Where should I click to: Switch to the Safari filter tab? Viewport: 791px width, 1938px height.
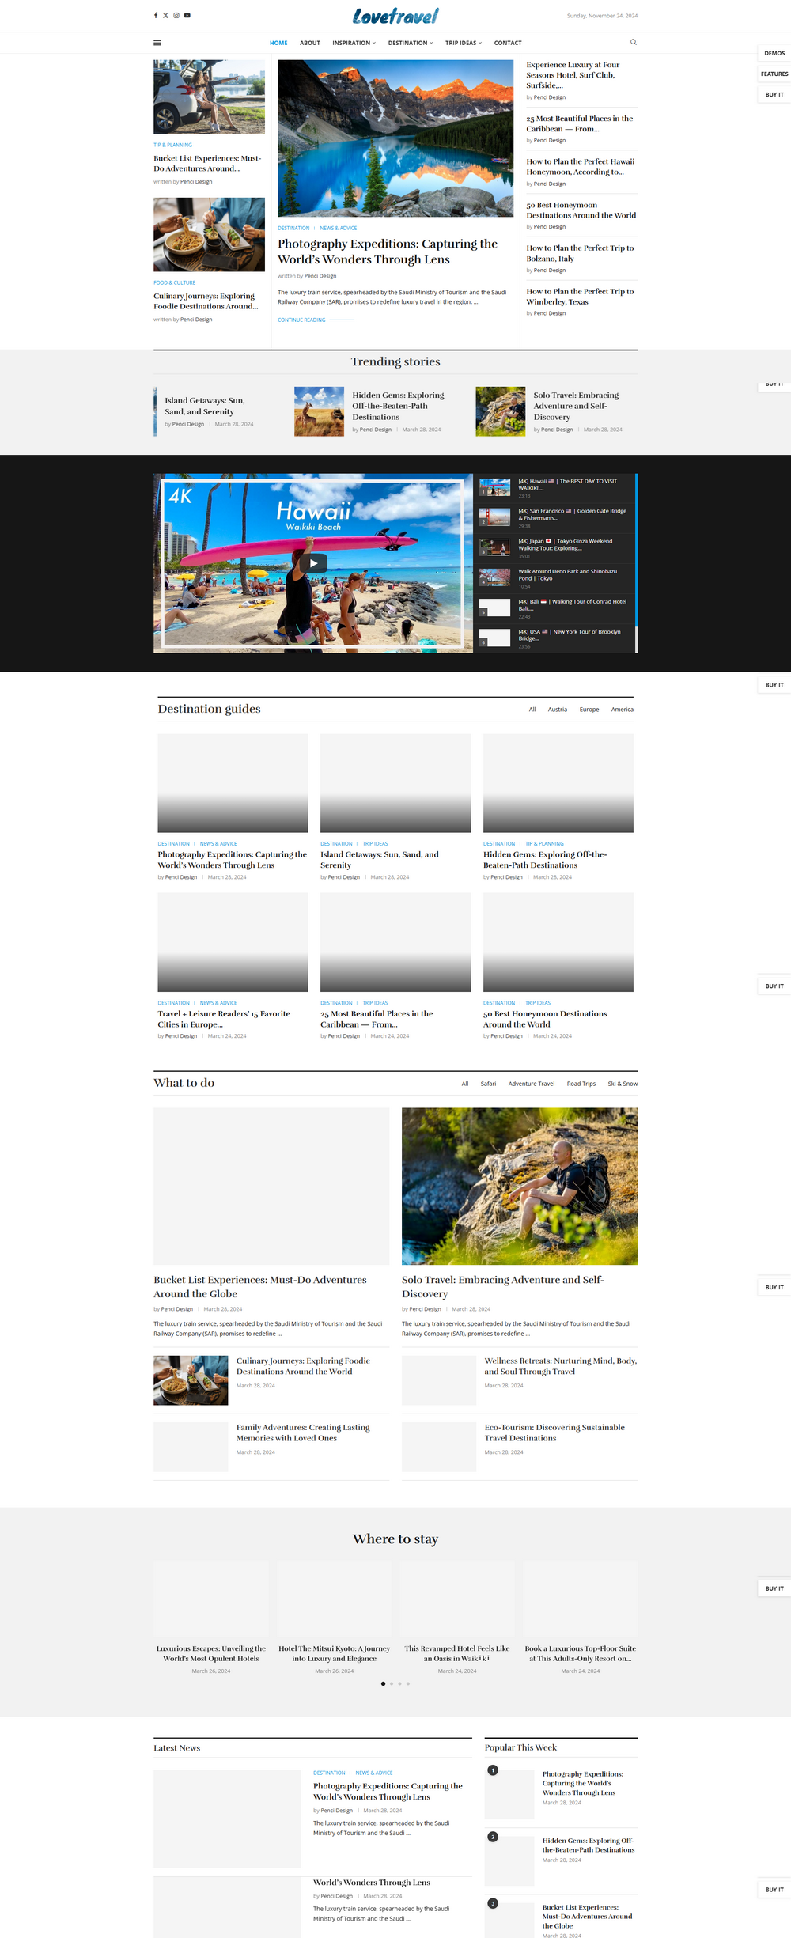point(488,1084)
